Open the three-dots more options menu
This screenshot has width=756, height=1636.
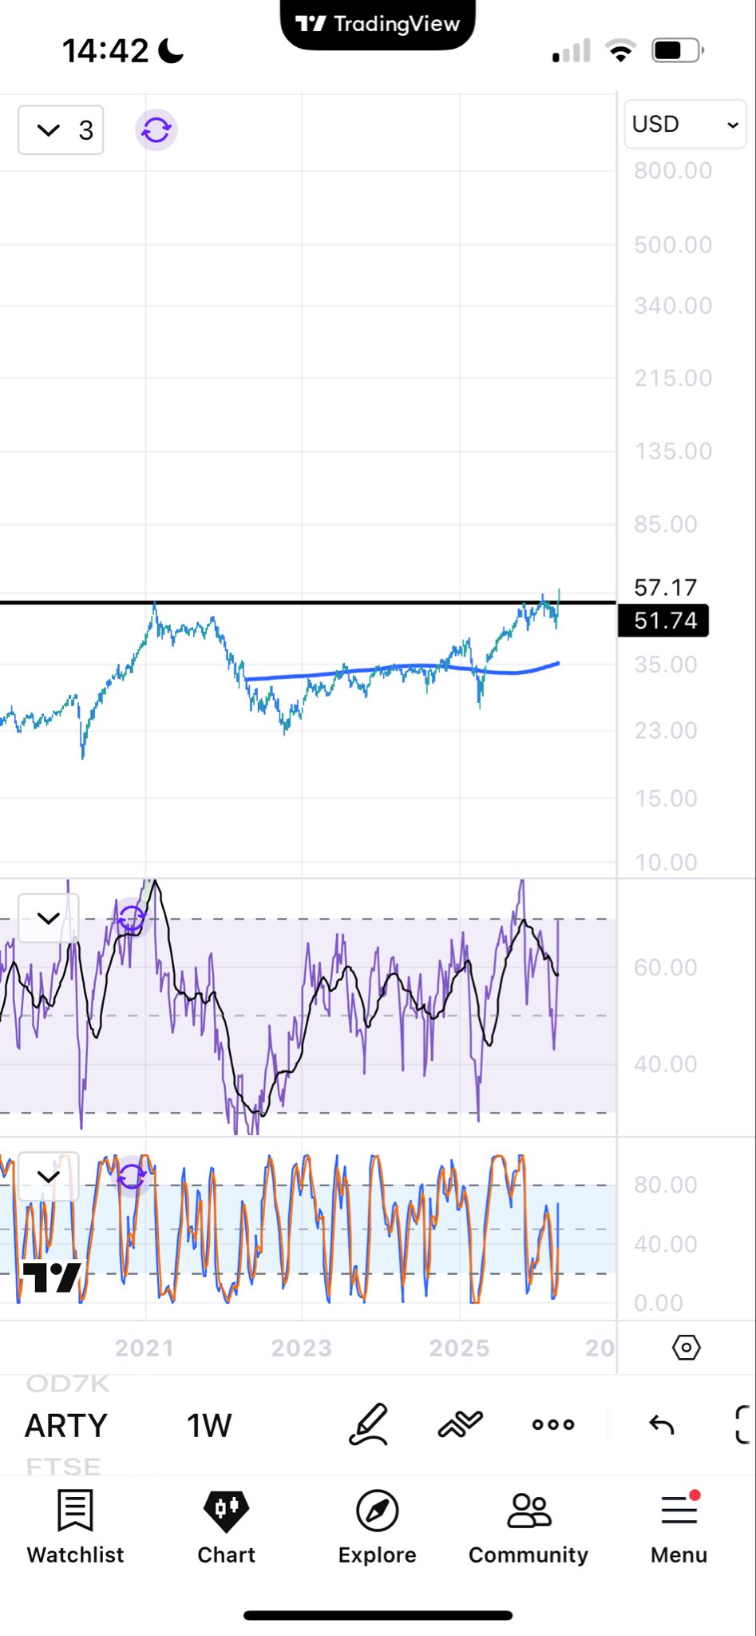[553, 1424]
